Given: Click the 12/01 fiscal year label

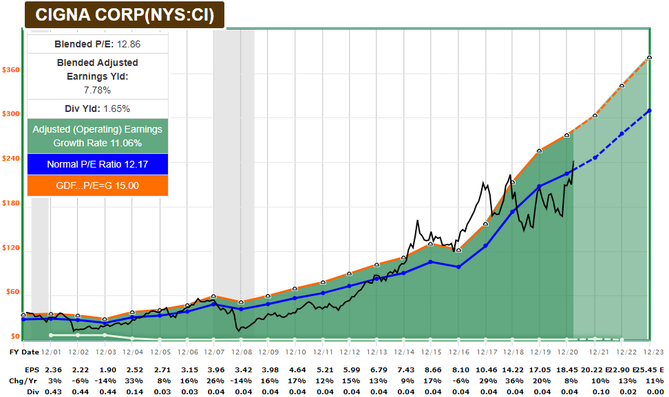Looking at the screenshot, I should [51, 352].
